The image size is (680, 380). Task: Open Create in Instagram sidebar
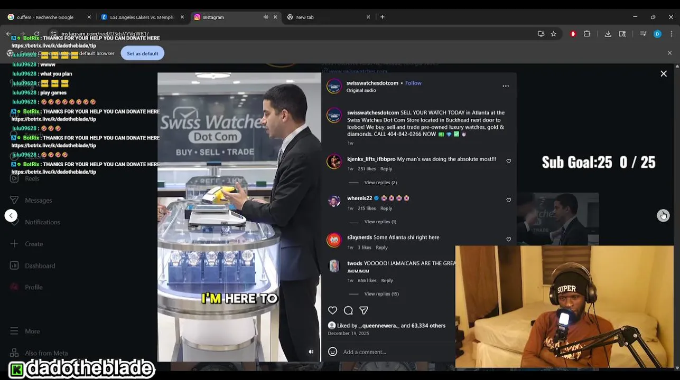pos(27,244)
